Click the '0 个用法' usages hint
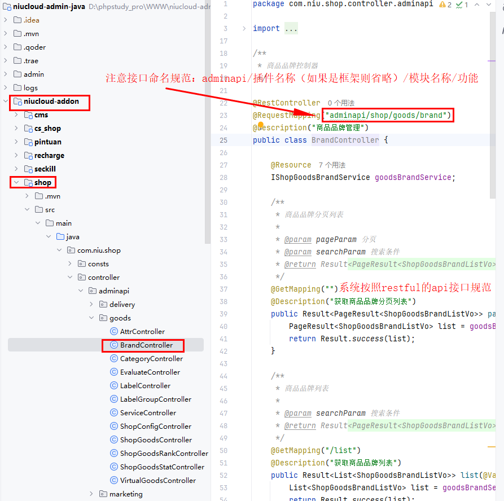Viewport: 504px width, 501px height. [341, 103]
